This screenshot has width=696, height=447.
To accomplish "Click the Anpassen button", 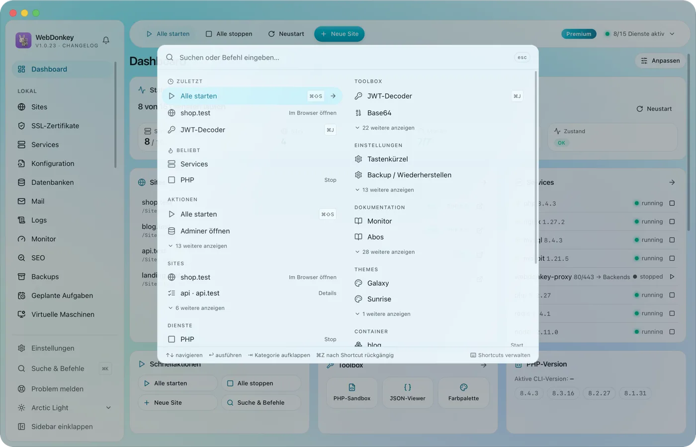I will click(x=661, y=61).
